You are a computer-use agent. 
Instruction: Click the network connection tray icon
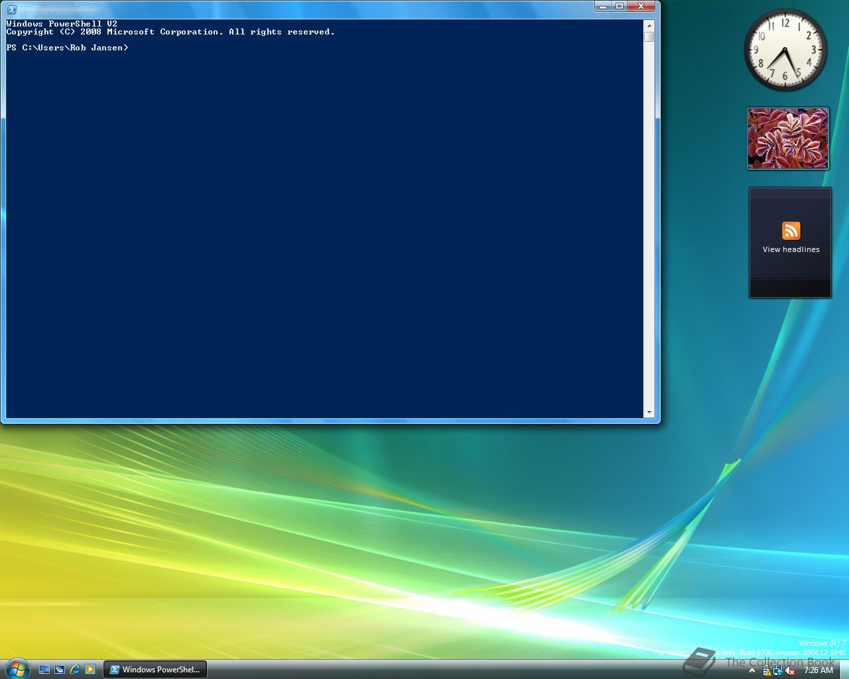click(x=778, y=670)
